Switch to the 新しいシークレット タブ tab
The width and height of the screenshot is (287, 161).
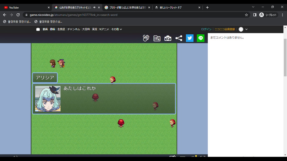[x=177, y=7]
